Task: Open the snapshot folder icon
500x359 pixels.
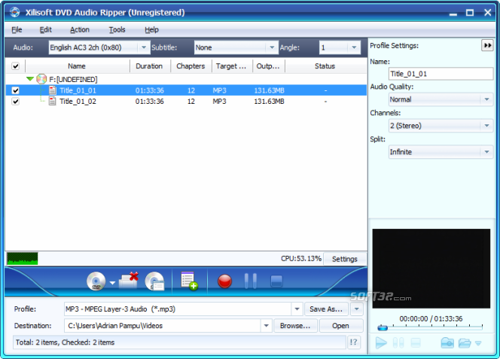Action: click(465, 343)
